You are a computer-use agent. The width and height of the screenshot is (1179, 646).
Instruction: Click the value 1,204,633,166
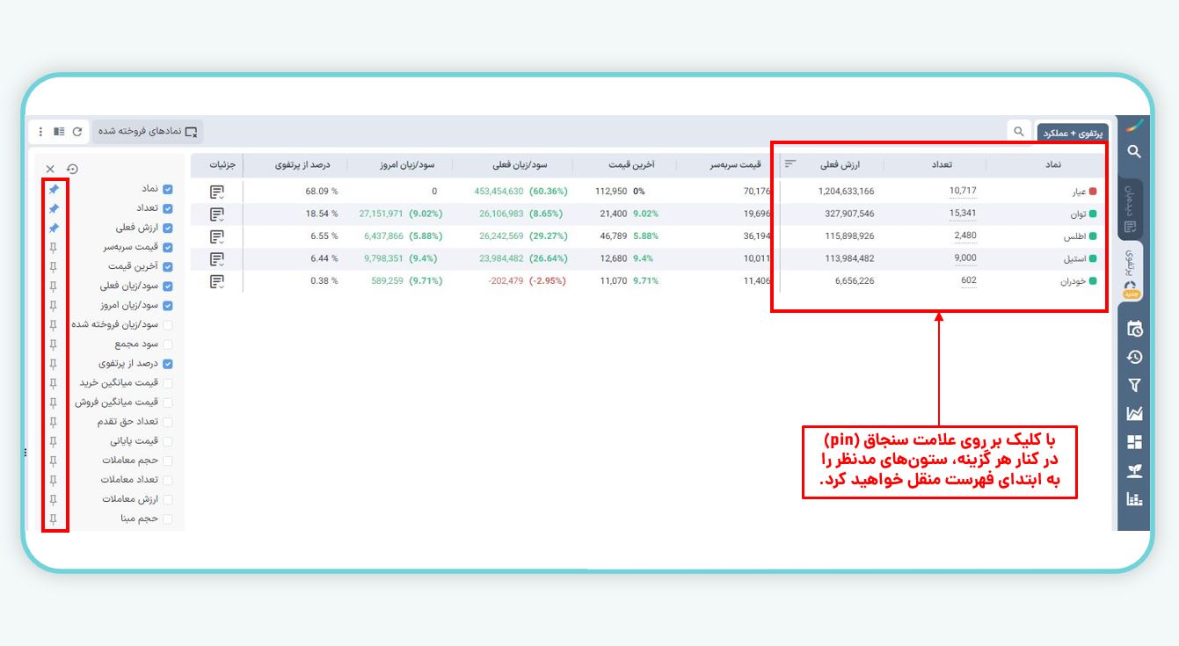point(846,191)
